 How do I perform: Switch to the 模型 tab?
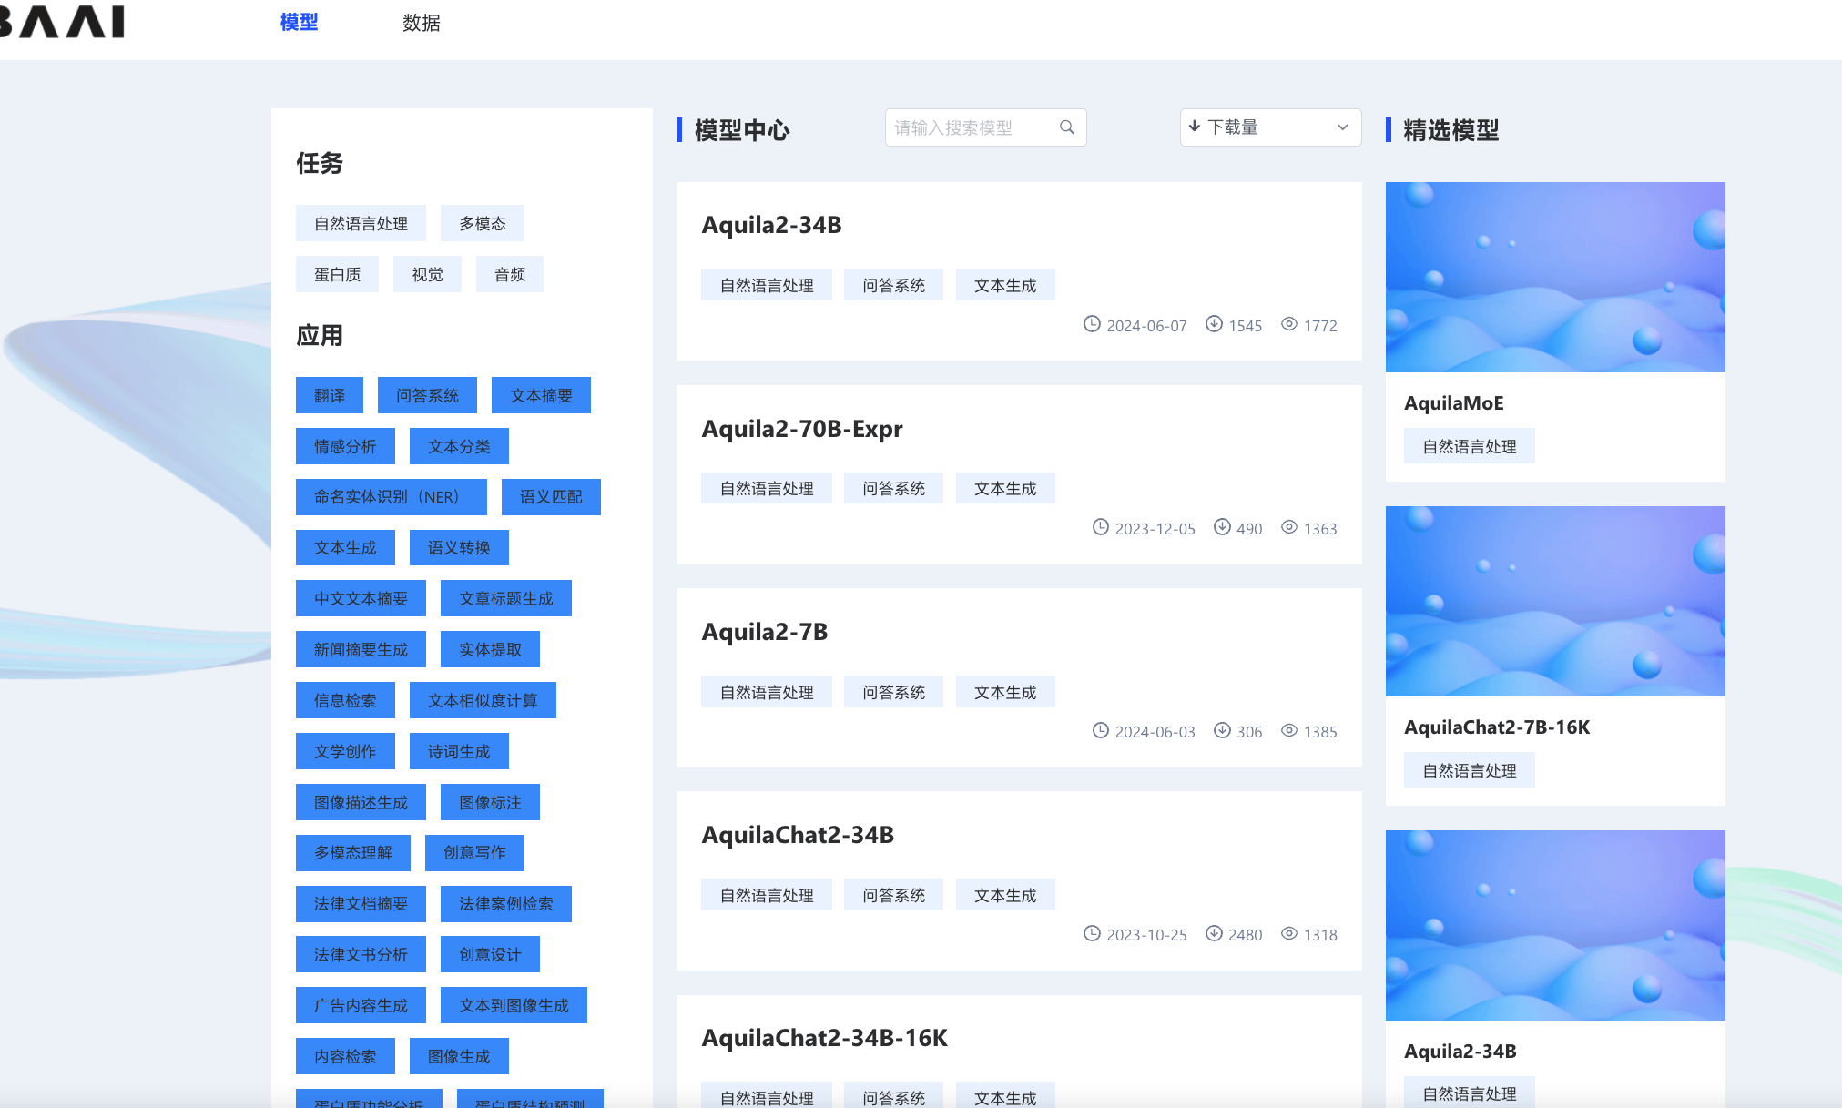pos(299,22)
